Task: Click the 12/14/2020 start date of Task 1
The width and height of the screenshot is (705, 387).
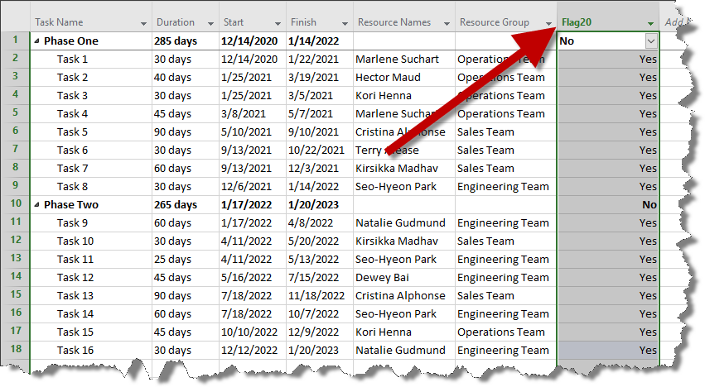Action: coord(252,60)
